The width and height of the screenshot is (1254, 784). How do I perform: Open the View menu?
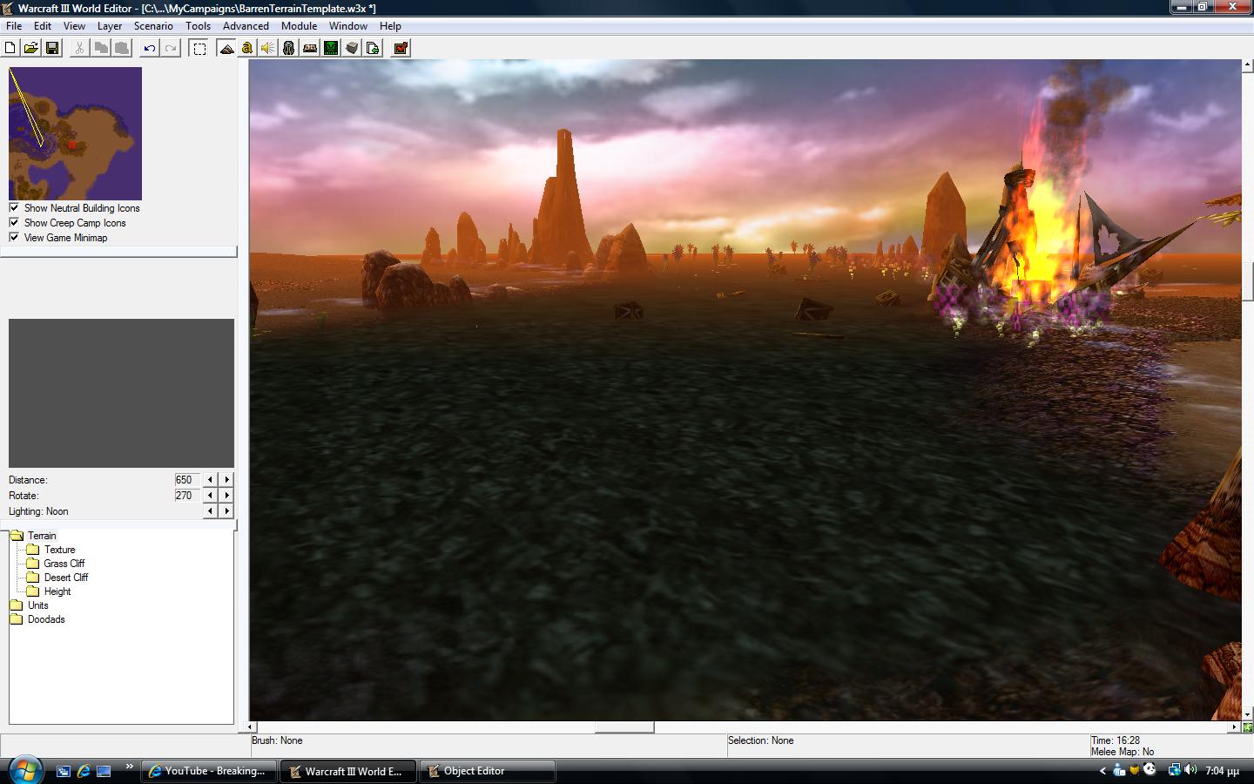click(x=74, y=26)
